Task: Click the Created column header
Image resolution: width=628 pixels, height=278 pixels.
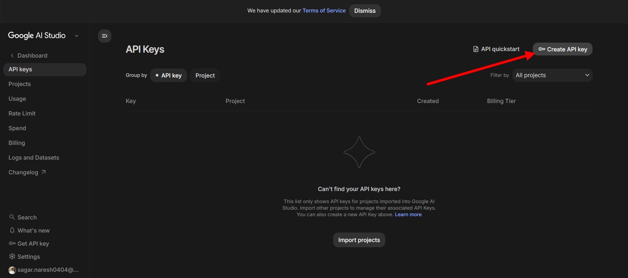Action: pyautogui.click(x=428, y=101)
